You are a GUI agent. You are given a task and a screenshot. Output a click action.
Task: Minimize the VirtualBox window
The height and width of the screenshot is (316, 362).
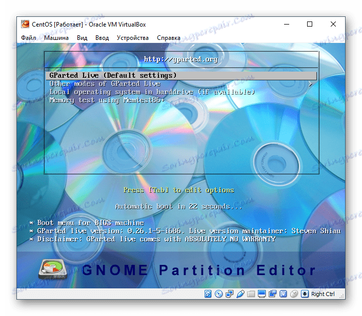(x=287, y=24)
